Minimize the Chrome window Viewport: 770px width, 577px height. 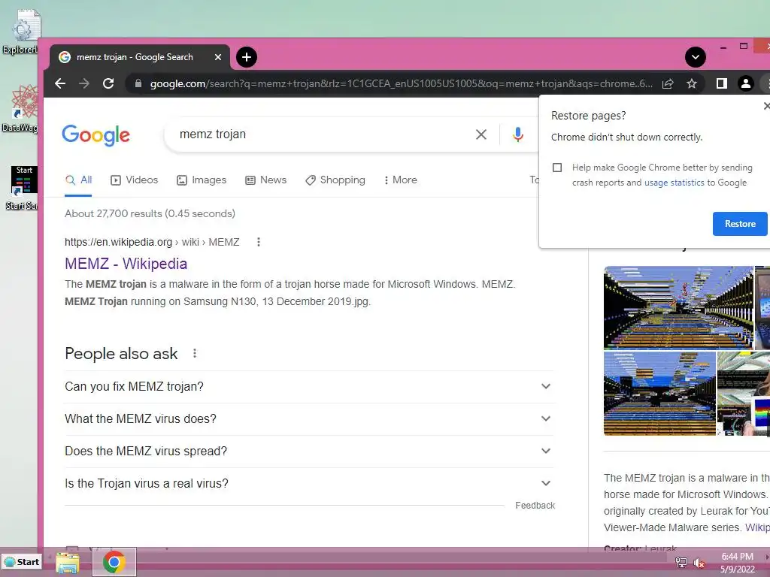point(723,47)
